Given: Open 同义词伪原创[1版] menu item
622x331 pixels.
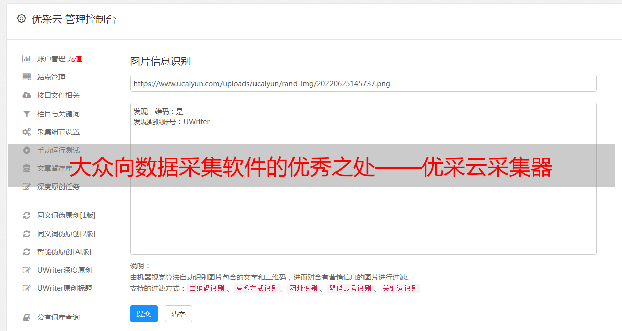Looking at the screenshot, I should [x=66, y=215].
